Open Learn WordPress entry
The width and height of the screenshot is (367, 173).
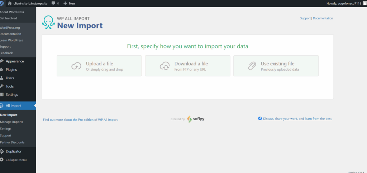click(11, 40)
